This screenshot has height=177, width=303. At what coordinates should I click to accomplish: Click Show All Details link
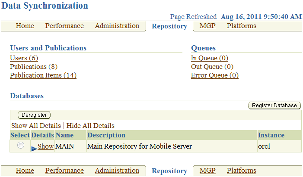point(36,126)
